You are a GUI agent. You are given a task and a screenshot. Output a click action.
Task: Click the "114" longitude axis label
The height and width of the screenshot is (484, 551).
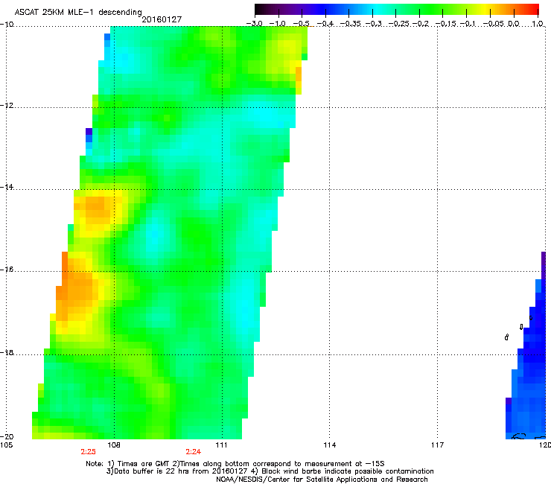(x=329, y=445)
